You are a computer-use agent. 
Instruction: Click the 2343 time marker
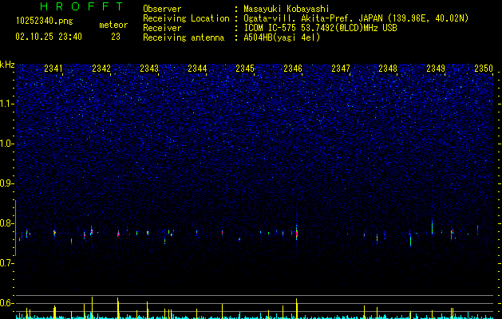point(149,69)
